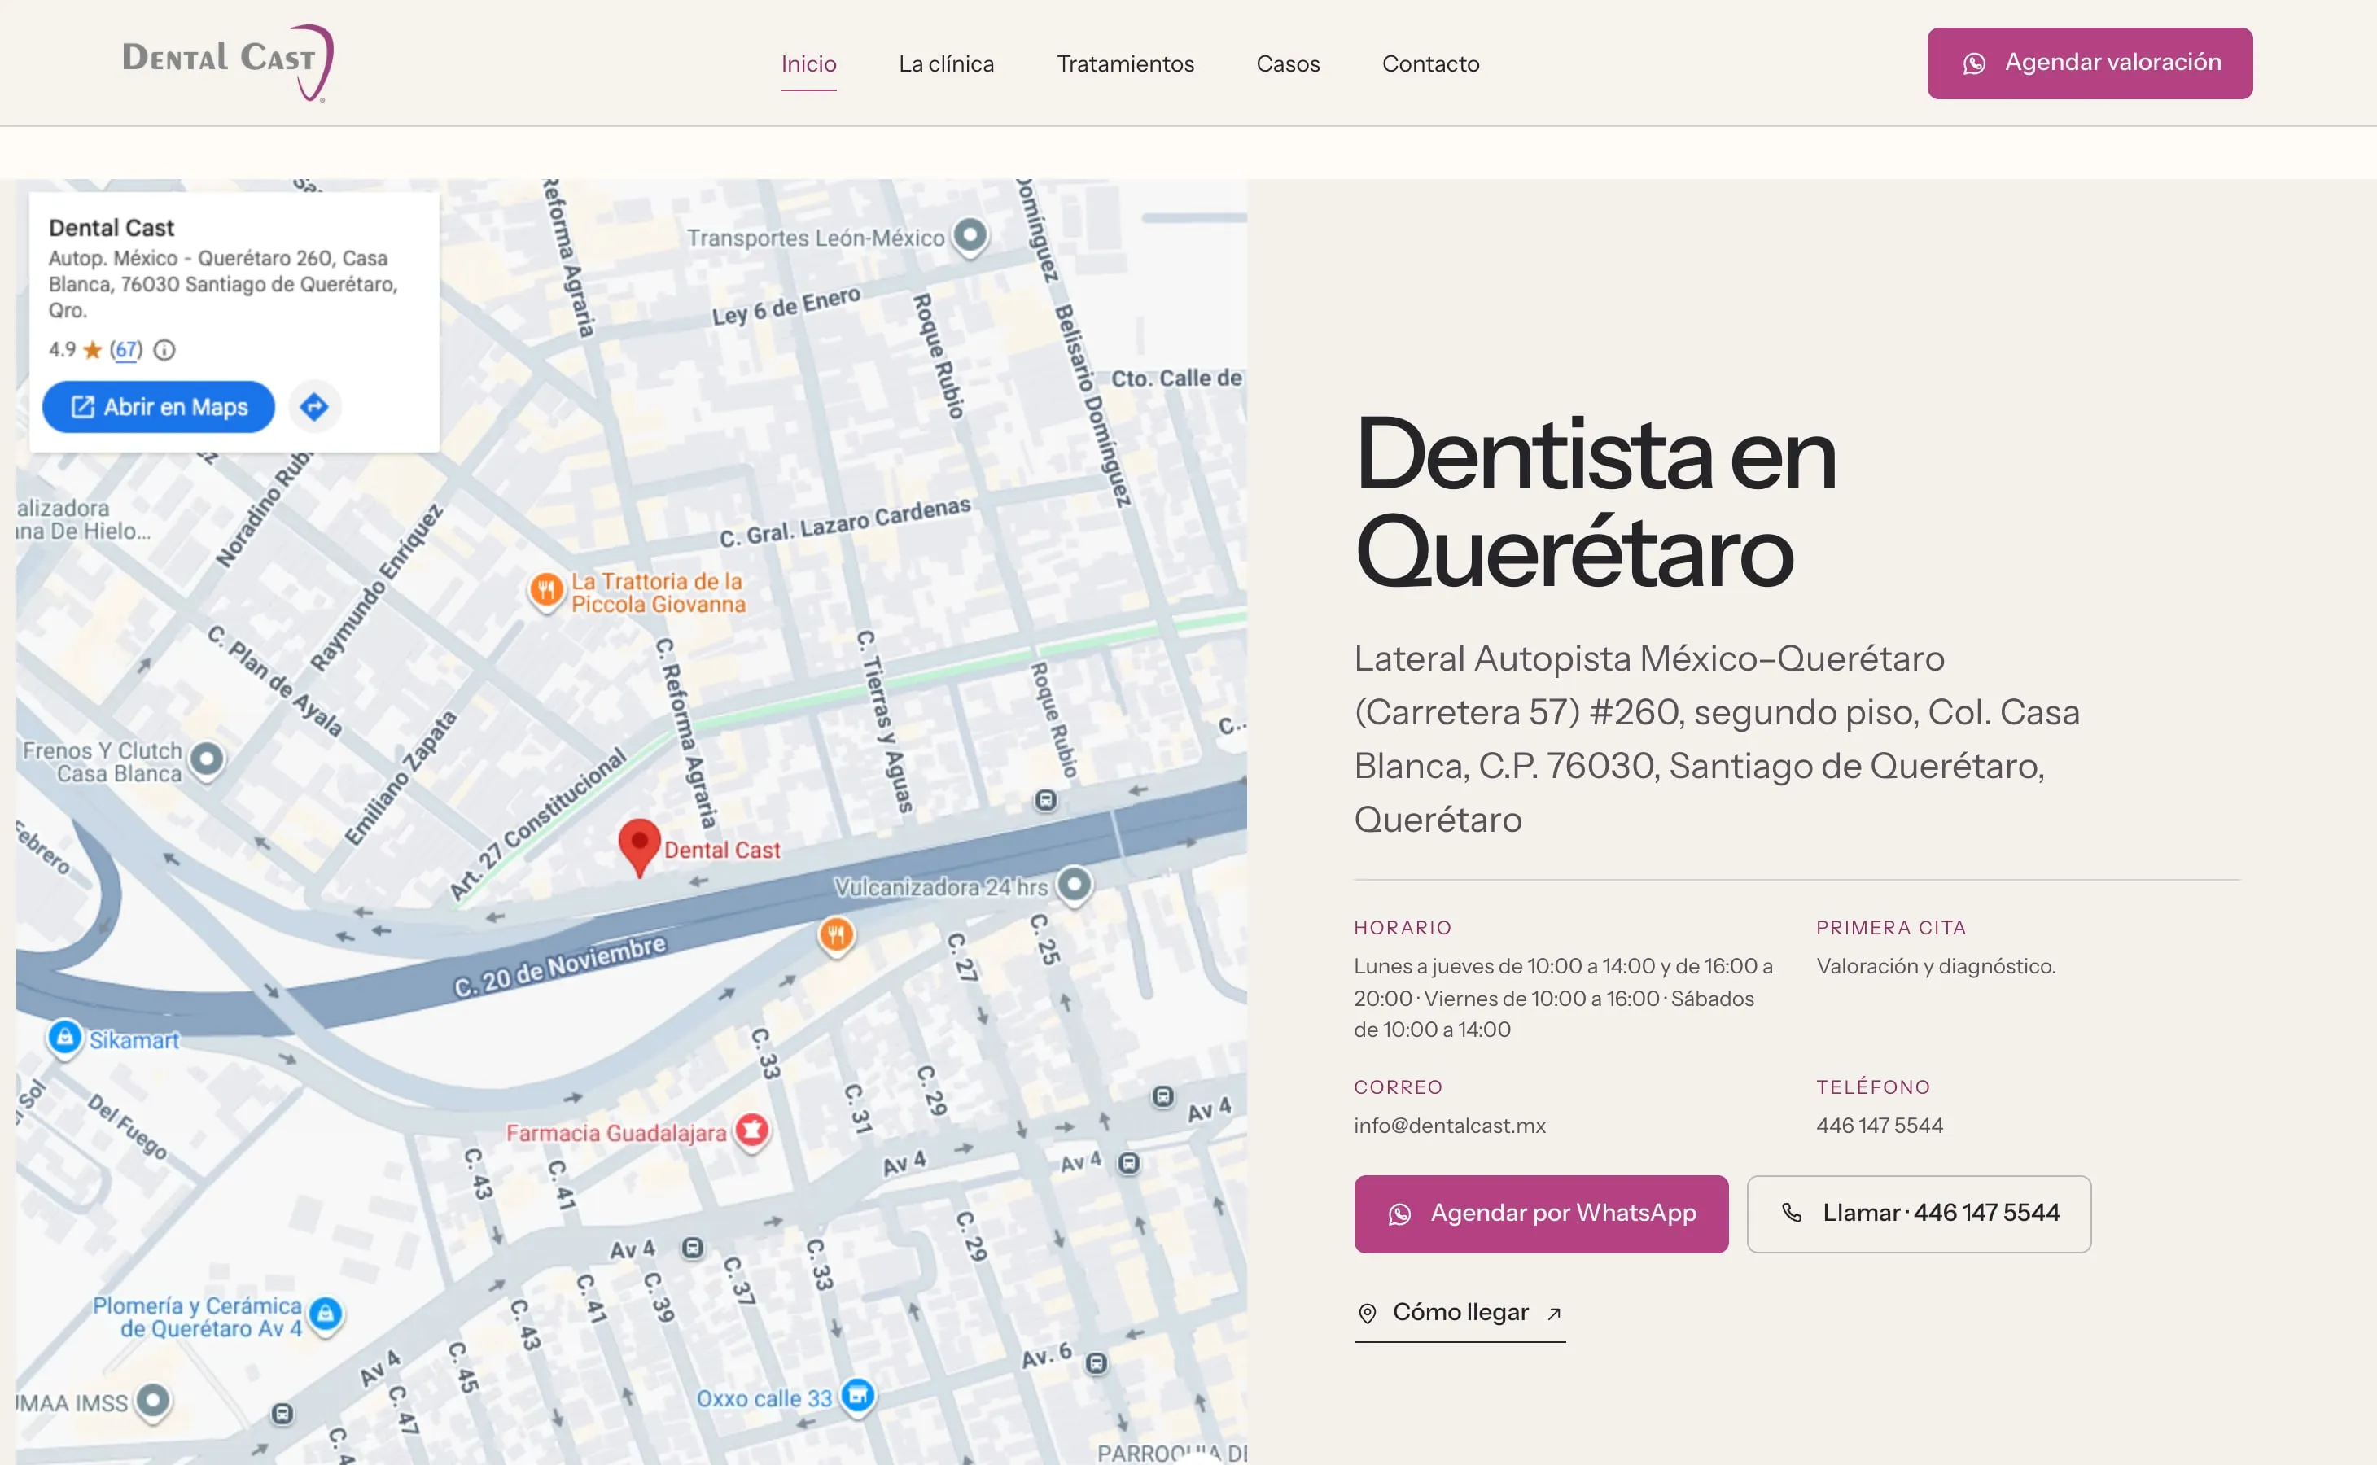Click C. Gral. Lazaro Cardenas street label
2377x1465 pixels.
[x=844, y=523]
